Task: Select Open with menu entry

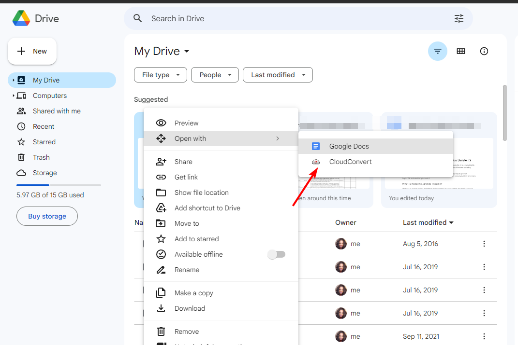Action: 221,138
